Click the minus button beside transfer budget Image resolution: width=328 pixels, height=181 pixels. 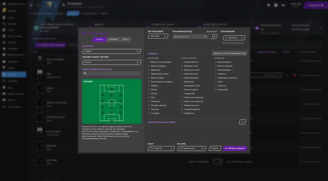(x=209, y=36)
